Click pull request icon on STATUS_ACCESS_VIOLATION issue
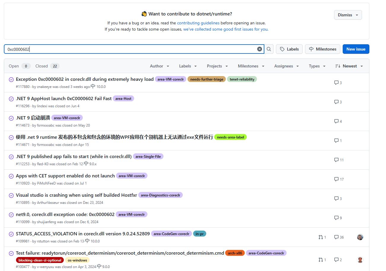386x271 pixels. (x=320, y=237)
